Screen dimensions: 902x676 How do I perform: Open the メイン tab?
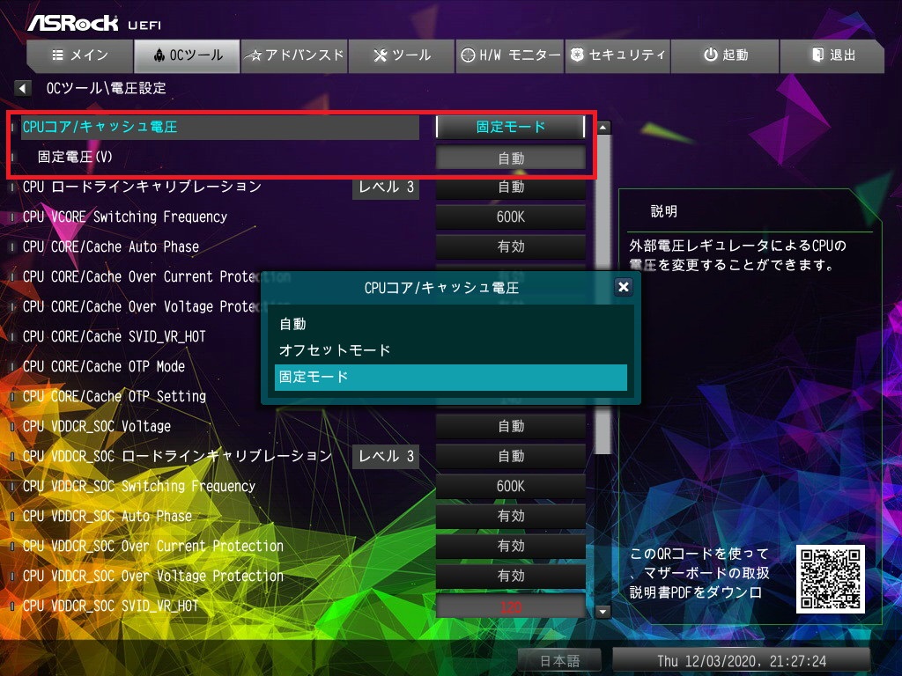tap(80, 55)
